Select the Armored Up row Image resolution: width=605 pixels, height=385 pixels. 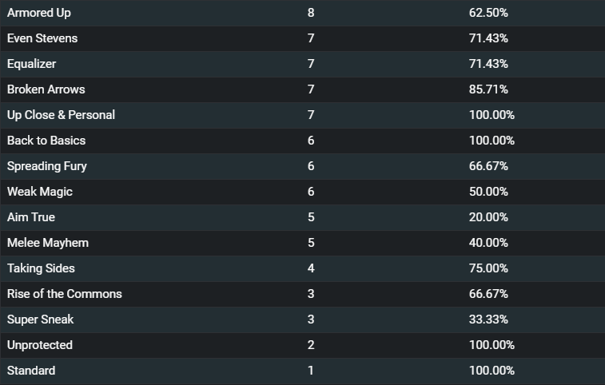[x=302, y=13]
